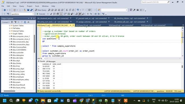This screenshot has height=104, width=185.
Task: Click the Parse checkmark icon
Action: tap(51, 14)
